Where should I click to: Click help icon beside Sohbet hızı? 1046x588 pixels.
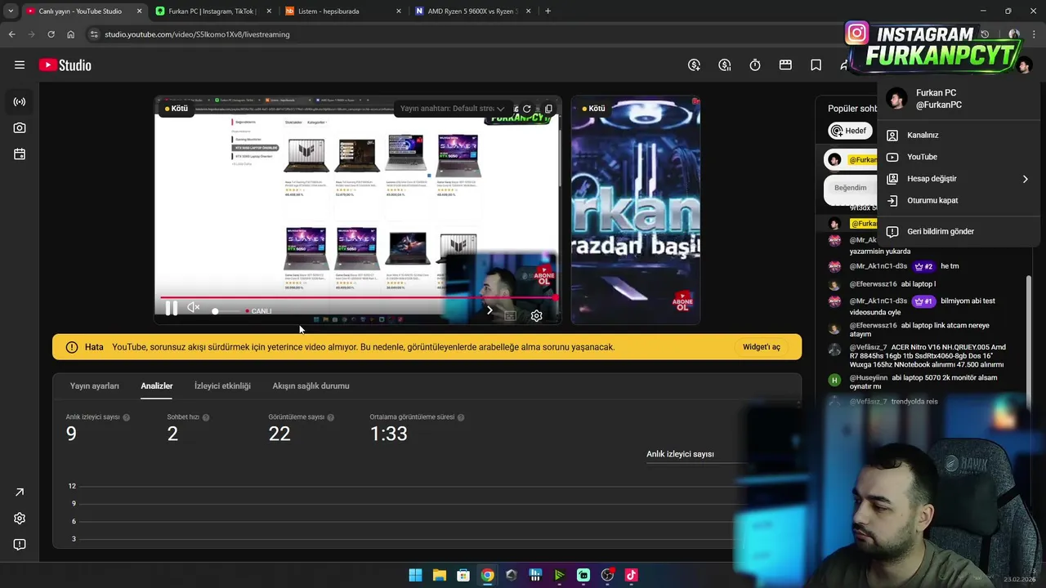click(x=206, y=417)
